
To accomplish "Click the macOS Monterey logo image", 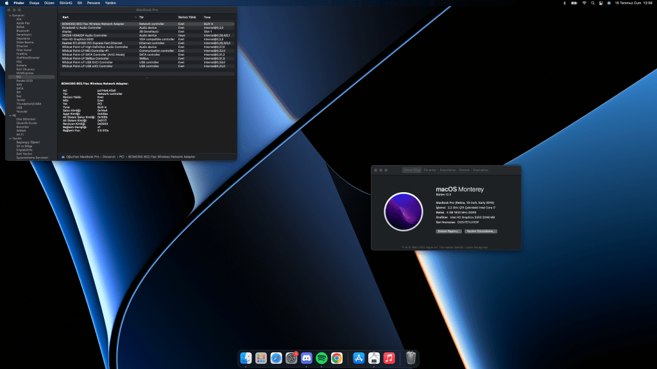I will click(404, 211).
